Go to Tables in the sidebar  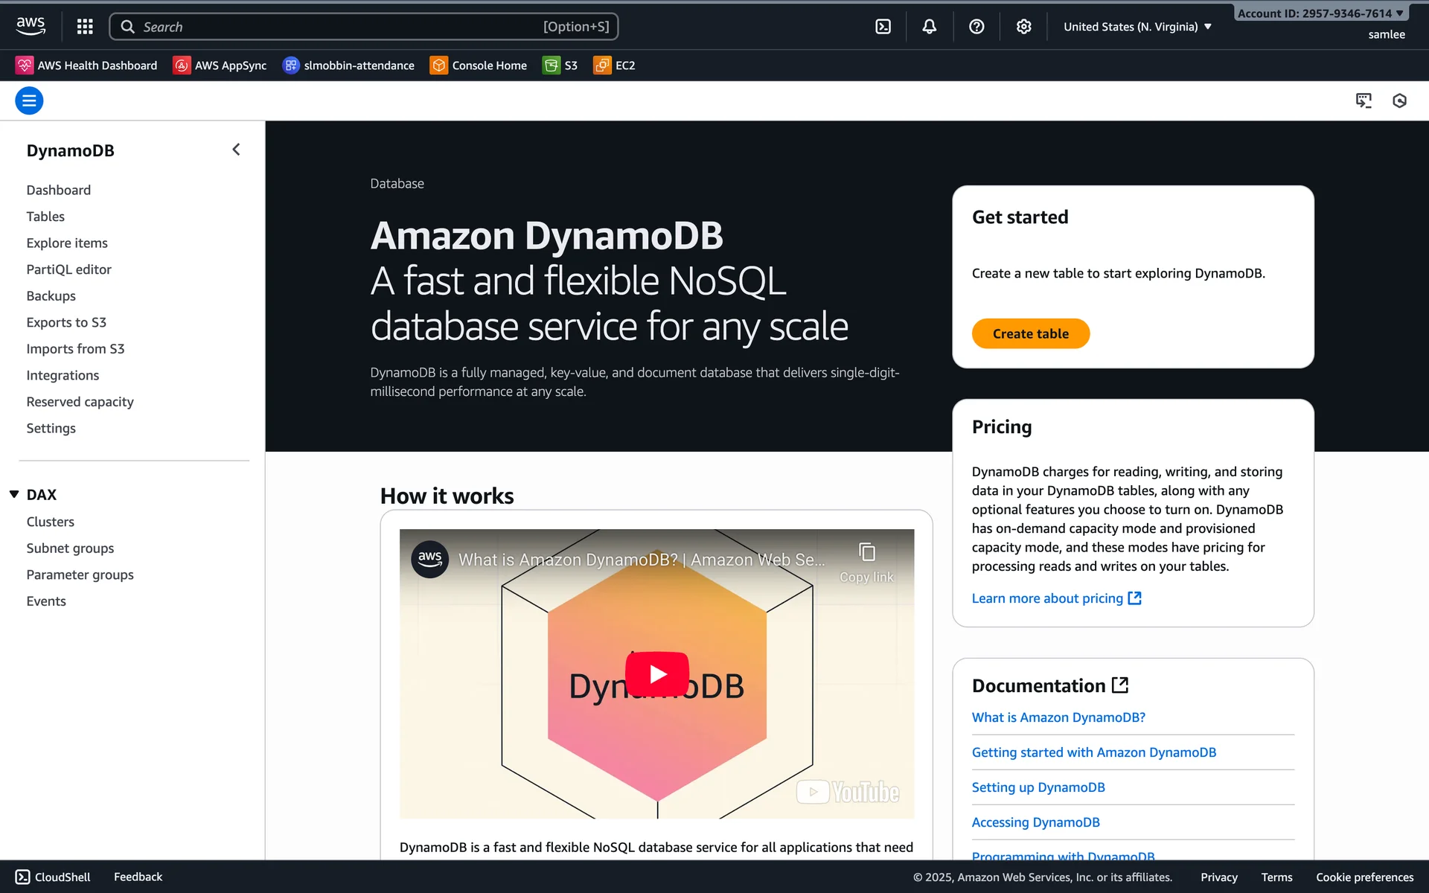coord(45,217)
